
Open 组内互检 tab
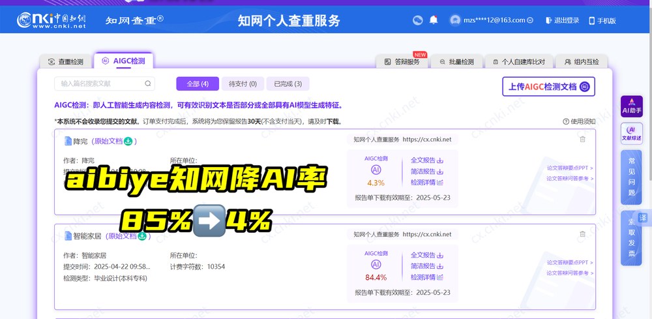(x=582, y=61)
